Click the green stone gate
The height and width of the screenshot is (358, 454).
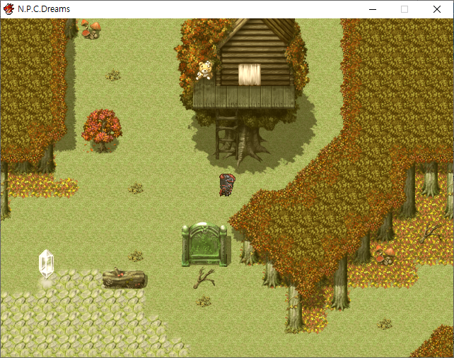(204, 244)
